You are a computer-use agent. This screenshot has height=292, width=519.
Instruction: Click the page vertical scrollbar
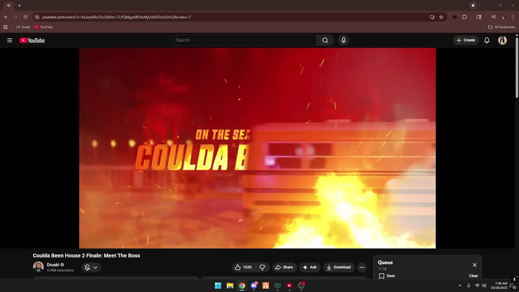[x=517, y=67]
